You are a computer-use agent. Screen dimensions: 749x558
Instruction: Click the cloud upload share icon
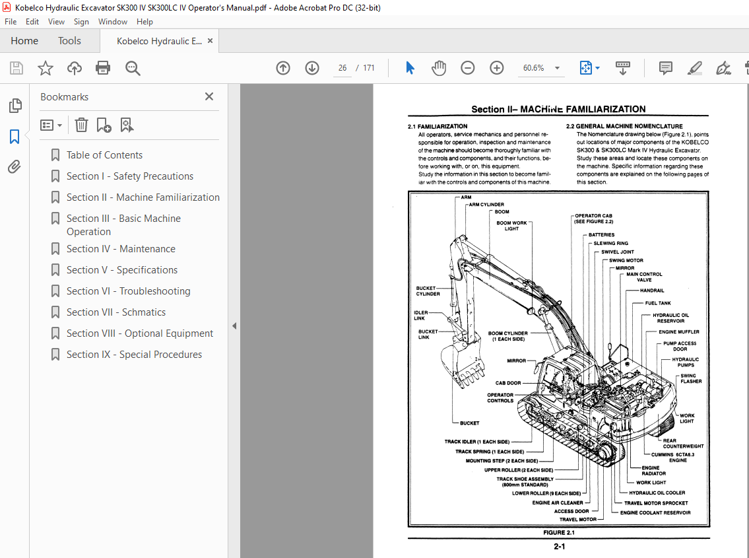coord(74,68)
